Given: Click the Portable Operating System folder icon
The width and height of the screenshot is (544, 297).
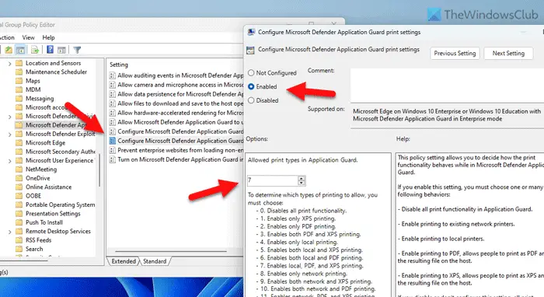Looking at the screenshot, I should tap(19, 204).
